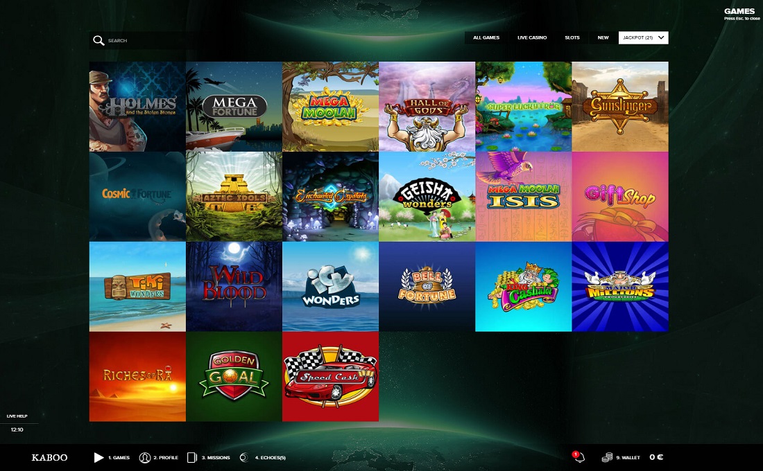Select the Aztec Idols game tile
Screen dimensions: 763x471
pyautogui.click(x=234, y=197)
